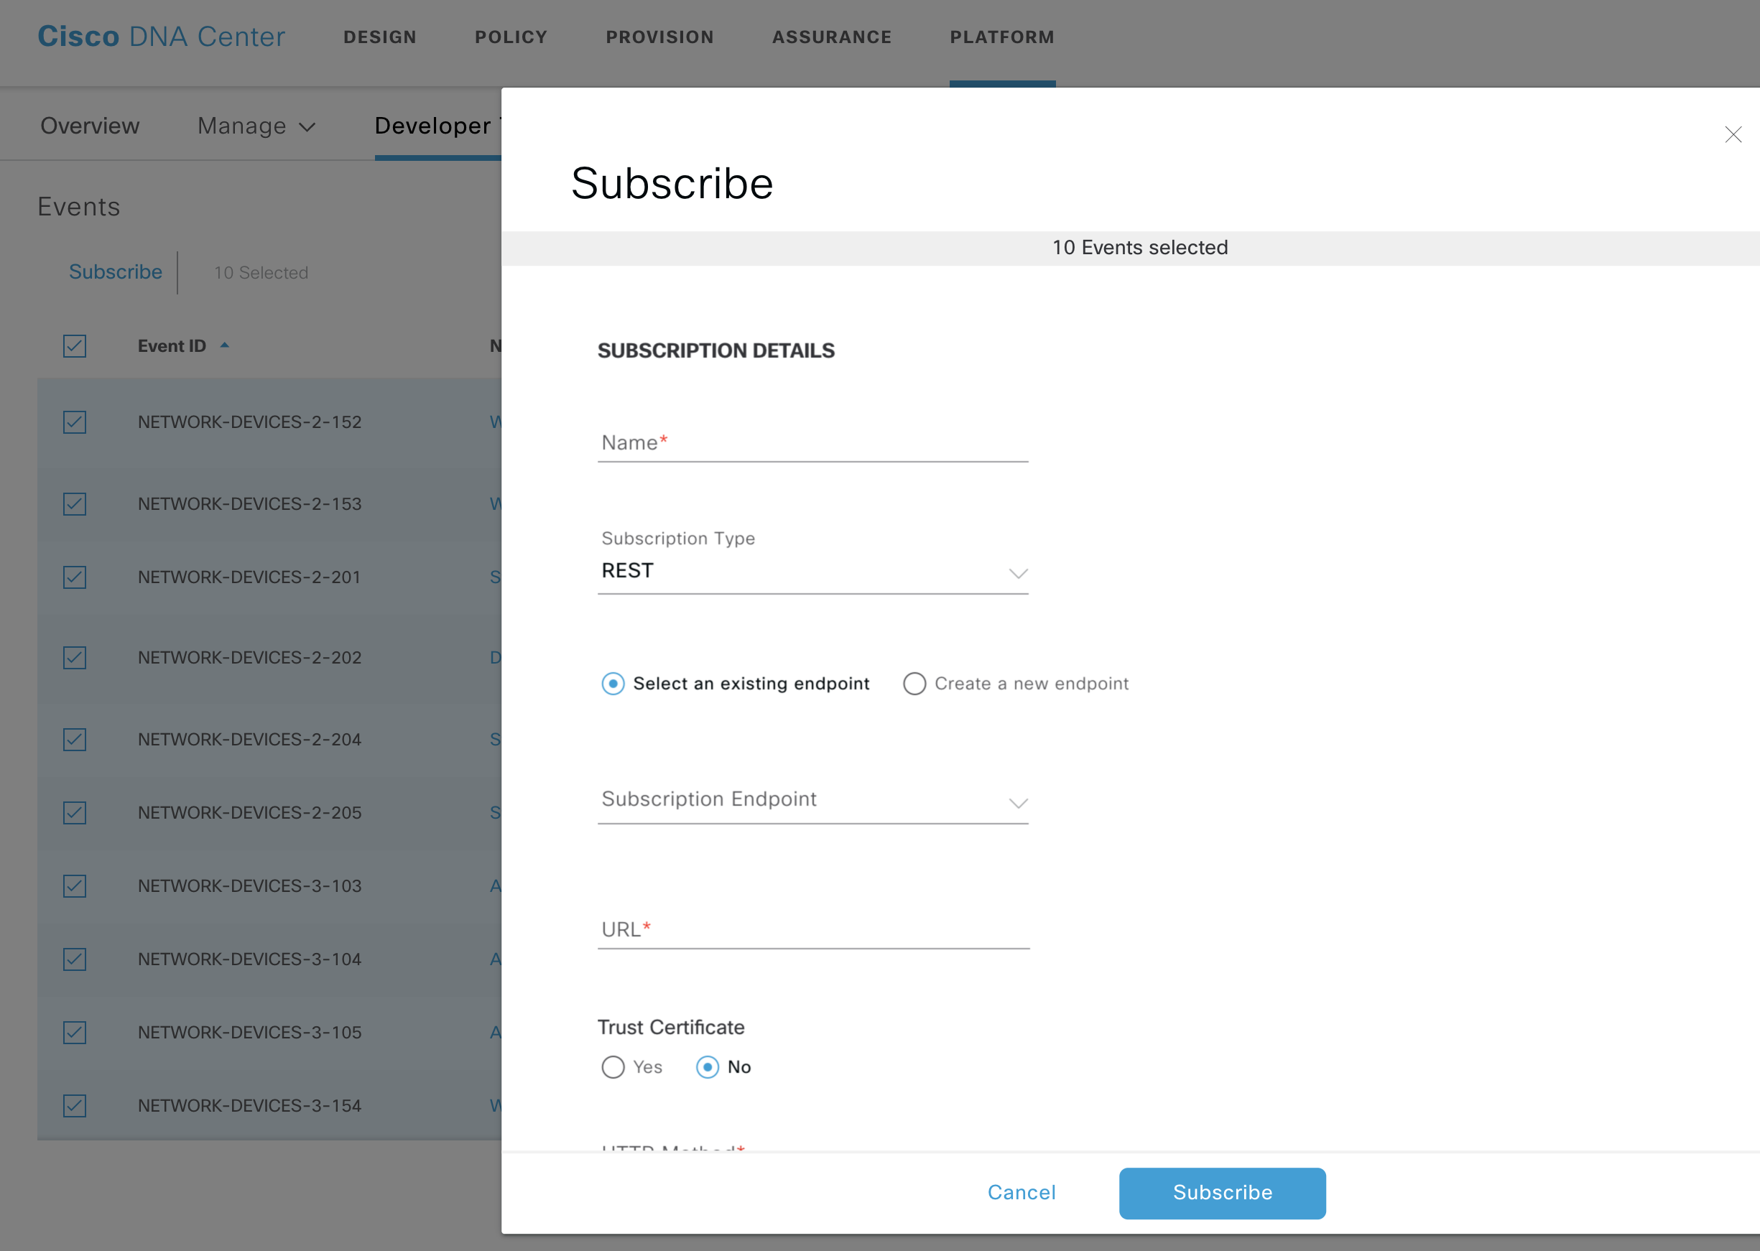1760x1251 pixels.
Task: Switch to the Overview tab
Action: tap(89, 126)
